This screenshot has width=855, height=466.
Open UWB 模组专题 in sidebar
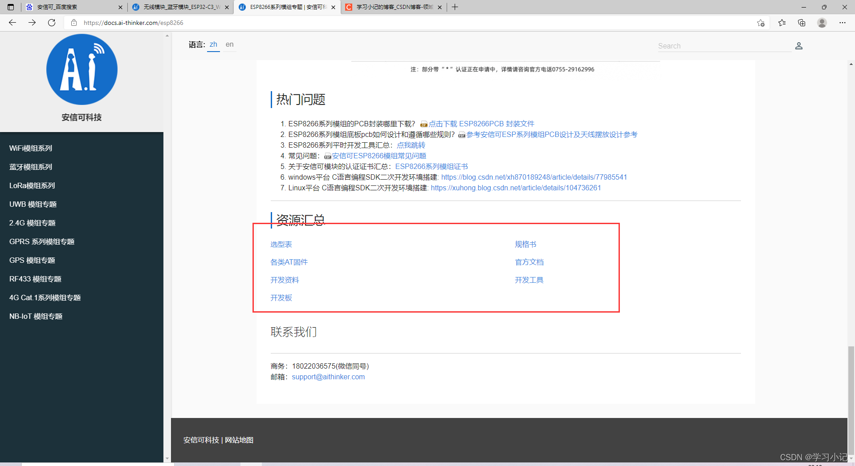[x=33, y=205]
